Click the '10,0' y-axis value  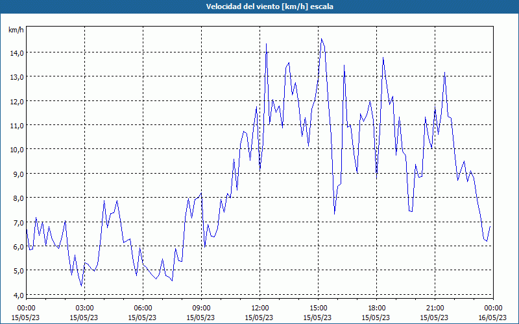point(16,150)
